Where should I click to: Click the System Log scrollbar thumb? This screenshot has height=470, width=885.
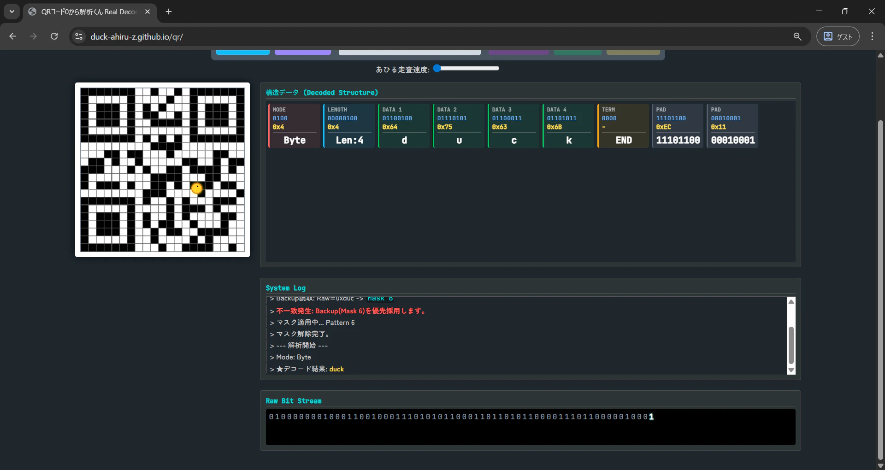(791, 345)
